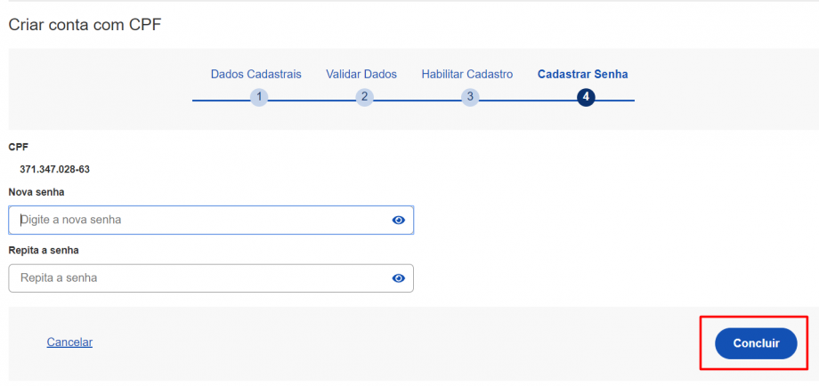
Task: Toggle visibility of repeated password field
Action: [x=398, y=278]
